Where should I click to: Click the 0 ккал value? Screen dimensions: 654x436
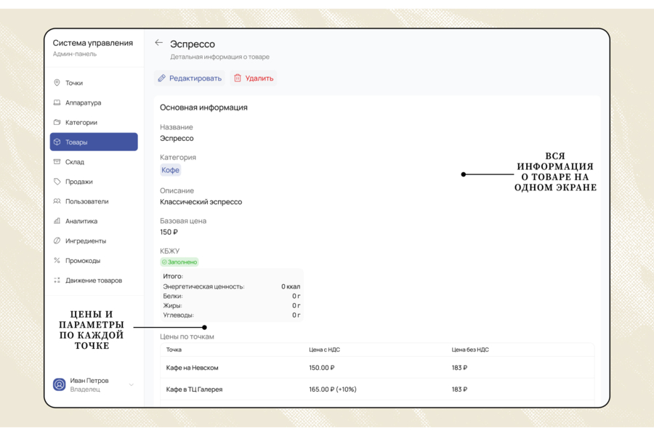(x=291, y=286)
